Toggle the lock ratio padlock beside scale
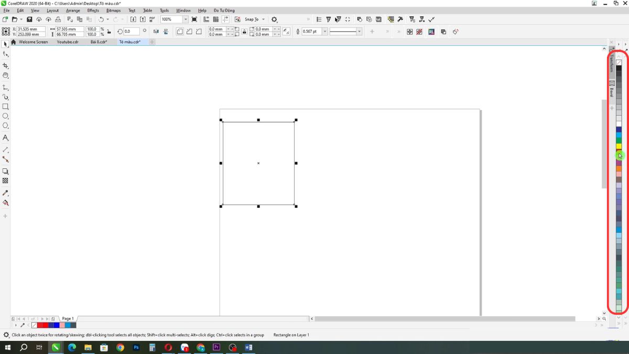 click(109, 31)
